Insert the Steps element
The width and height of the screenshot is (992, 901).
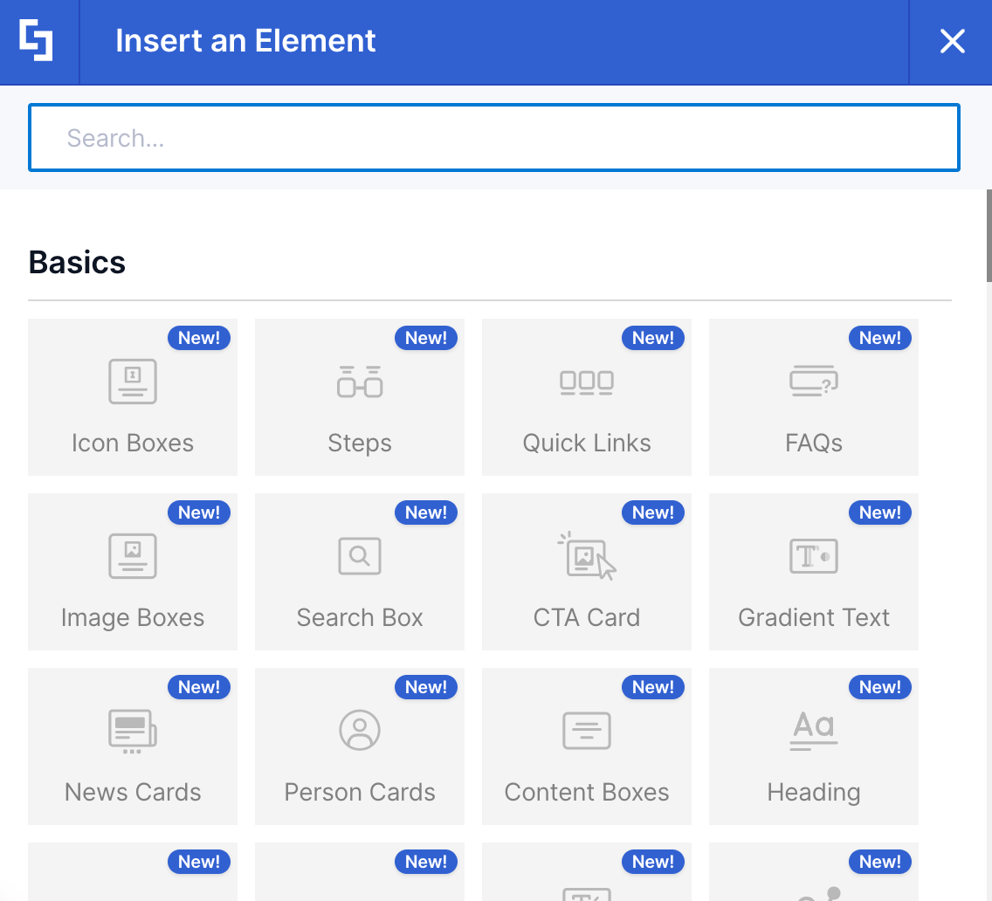360,397
